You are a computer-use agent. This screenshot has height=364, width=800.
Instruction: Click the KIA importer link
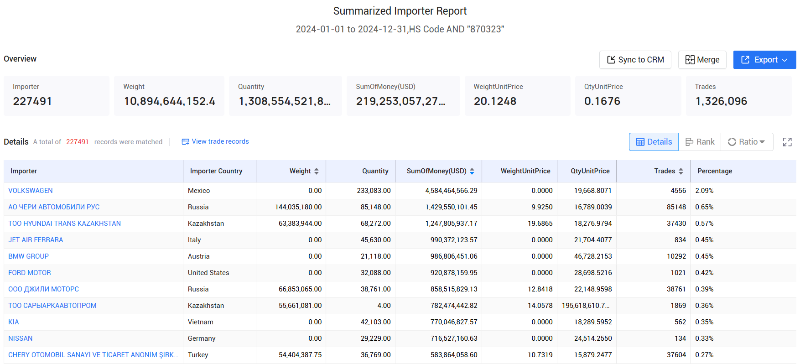click(14, 322)
